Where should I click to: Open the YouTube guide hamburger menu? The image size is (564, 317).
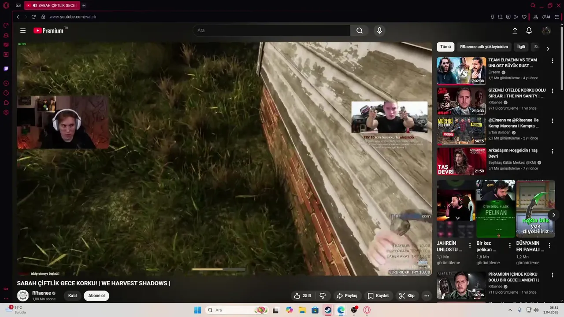23,30
